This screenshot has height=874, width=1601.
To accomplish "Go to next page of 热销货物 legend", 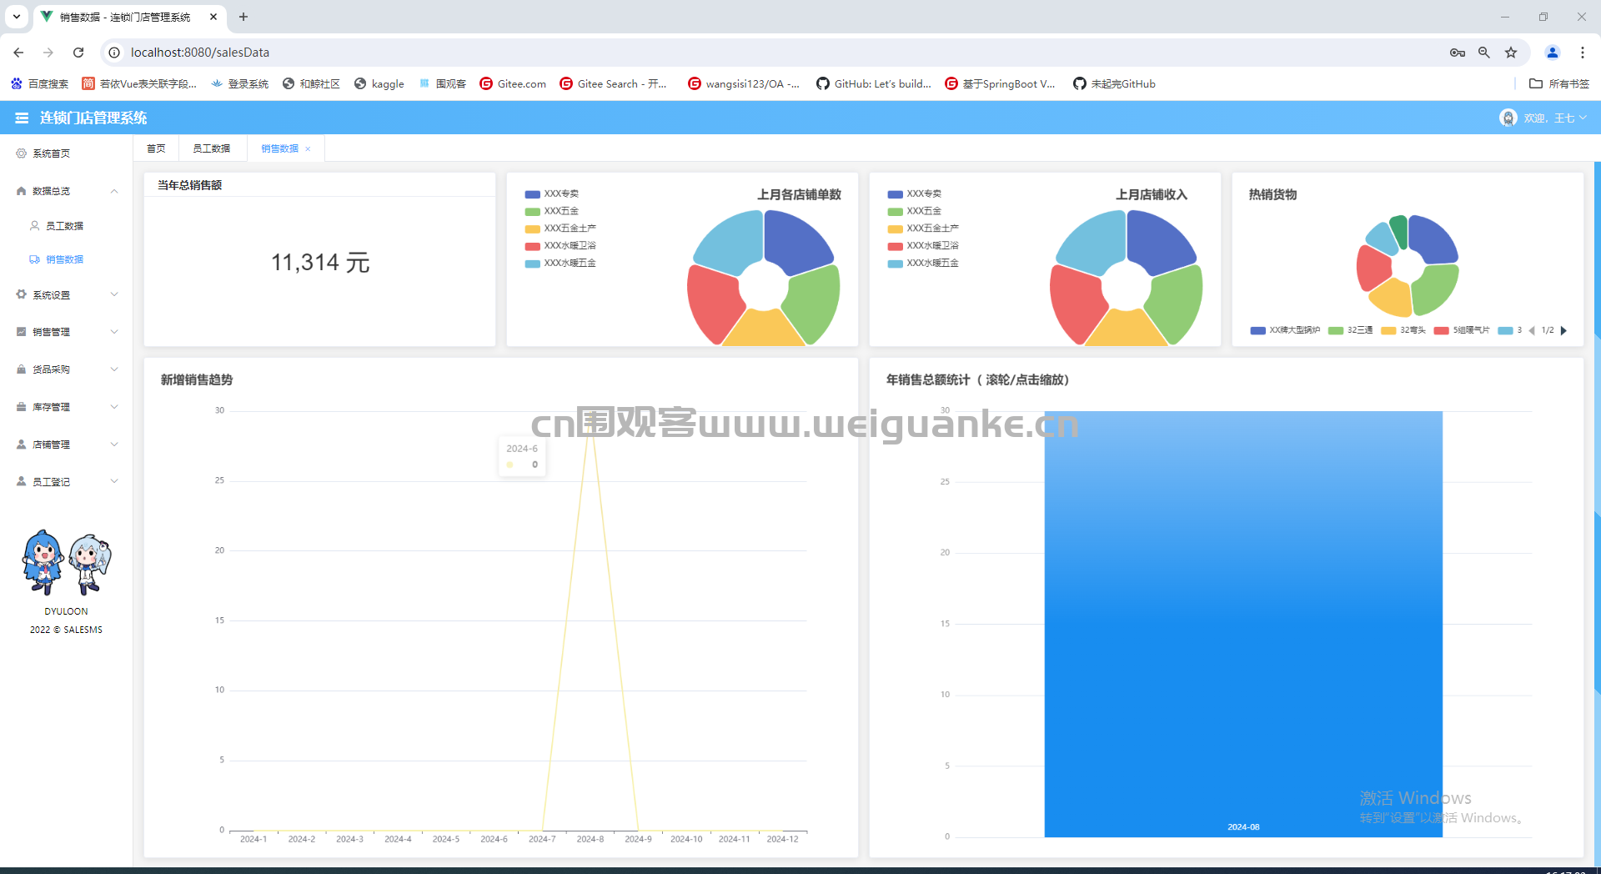I will (1563, 330).
